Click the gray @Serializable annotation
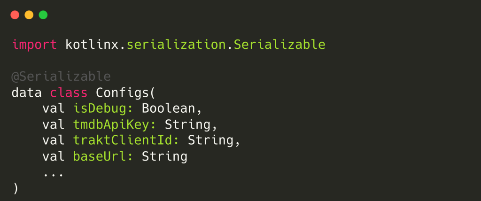 61,76
